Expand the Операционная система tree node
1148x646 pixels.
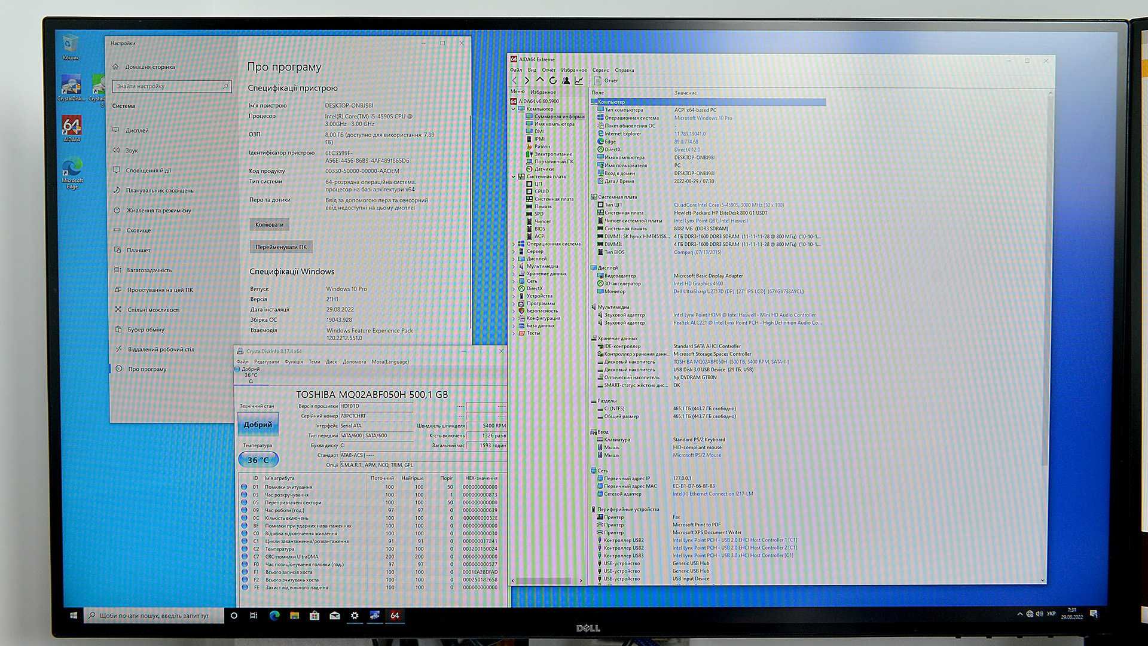click(514, 244)
